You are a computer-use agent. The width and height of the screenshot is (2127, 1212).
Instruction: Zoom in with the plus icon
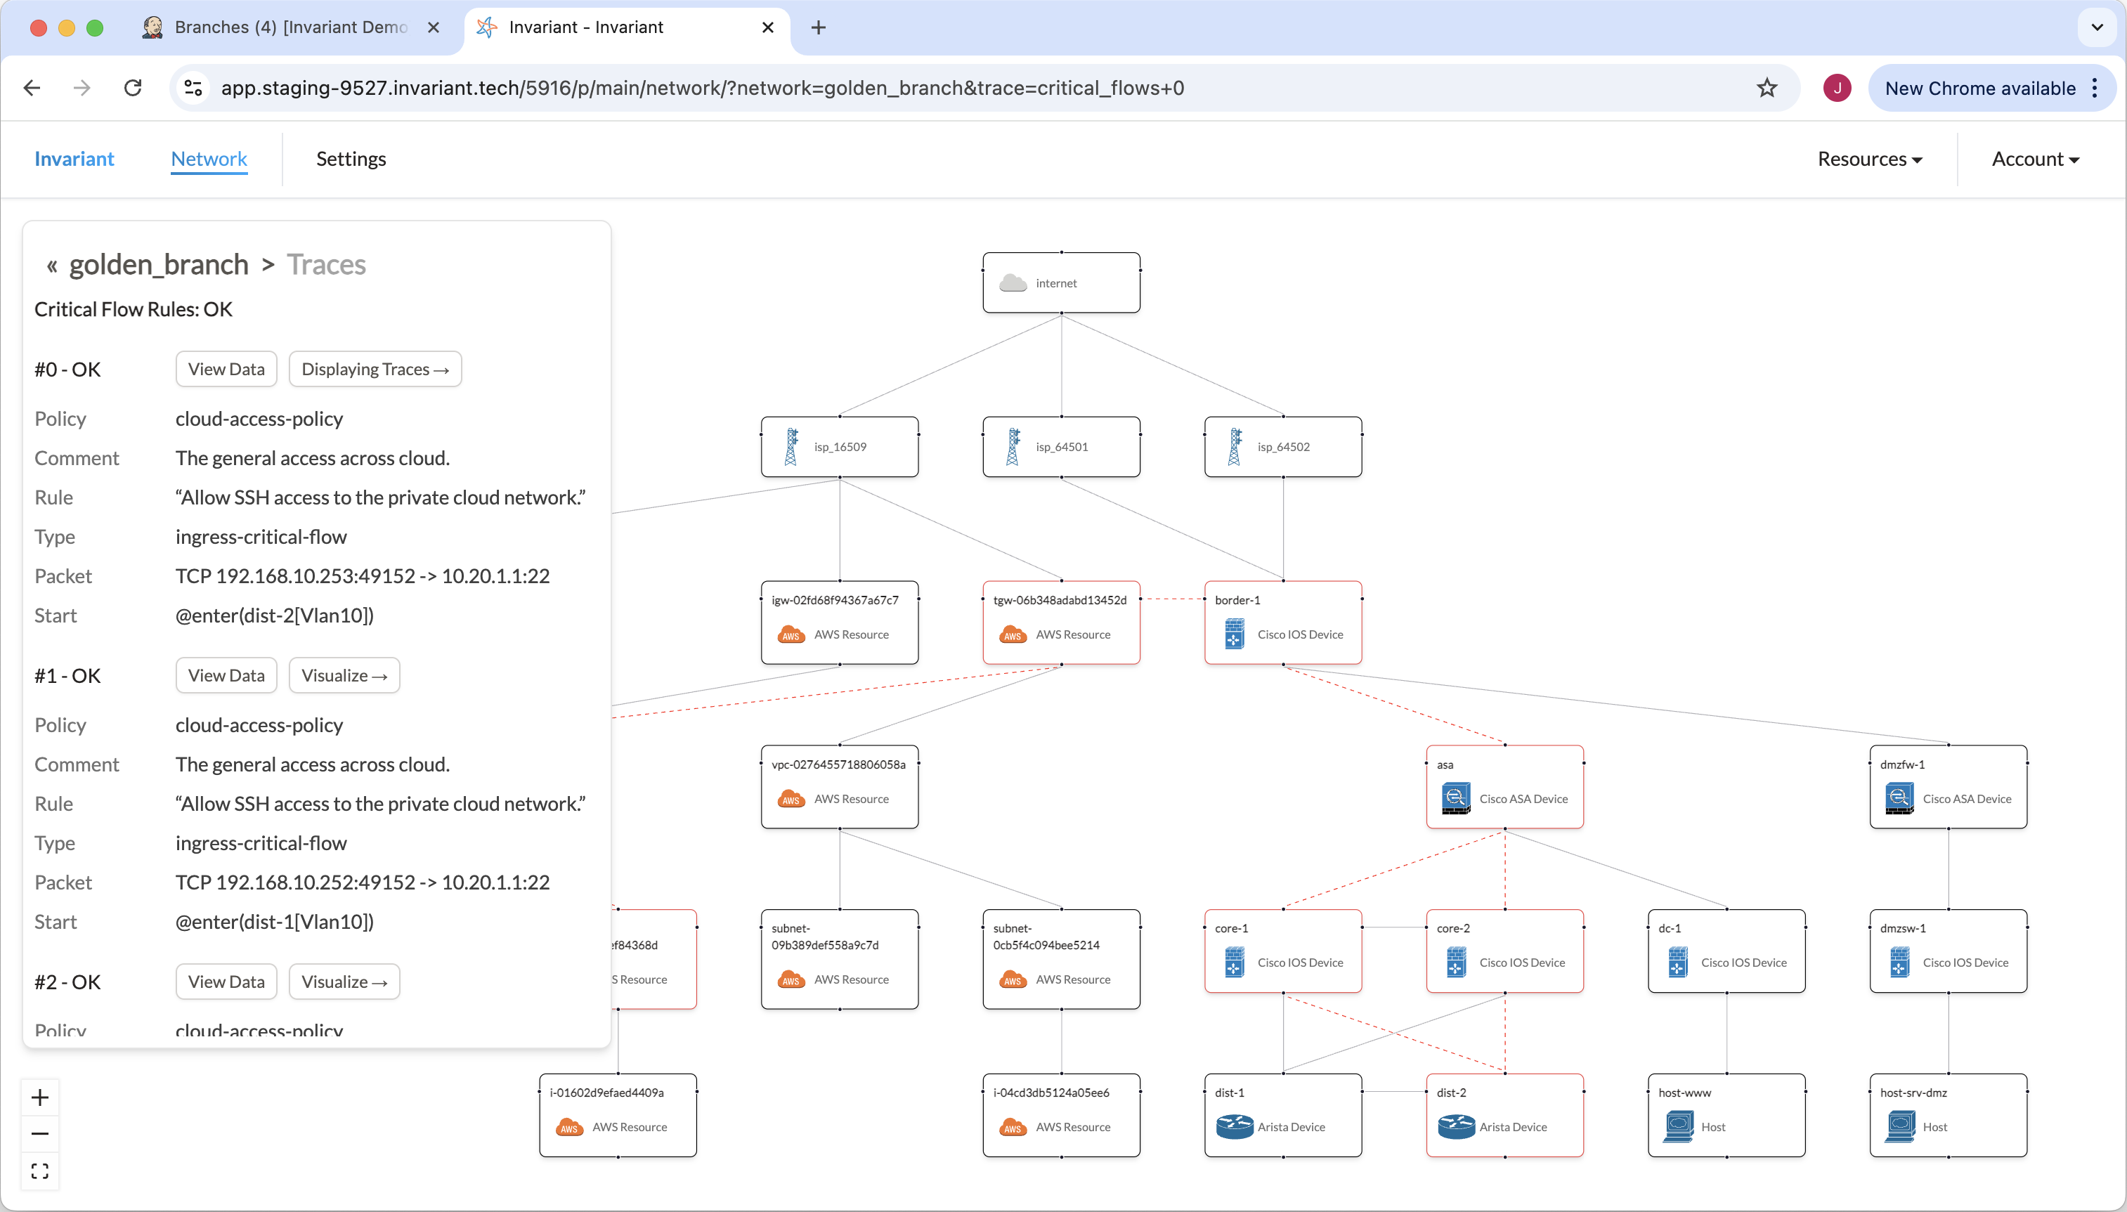(x=40, y=1097)
